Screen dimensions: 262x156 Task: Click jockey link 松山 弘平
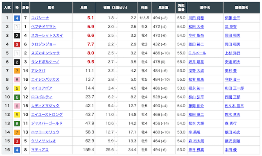tap(196, 97)
